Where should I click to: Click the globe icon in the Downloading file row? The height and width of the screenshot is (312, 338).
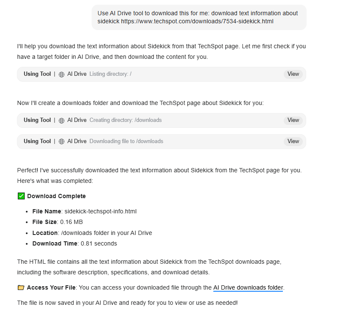[x=62, y=141]
